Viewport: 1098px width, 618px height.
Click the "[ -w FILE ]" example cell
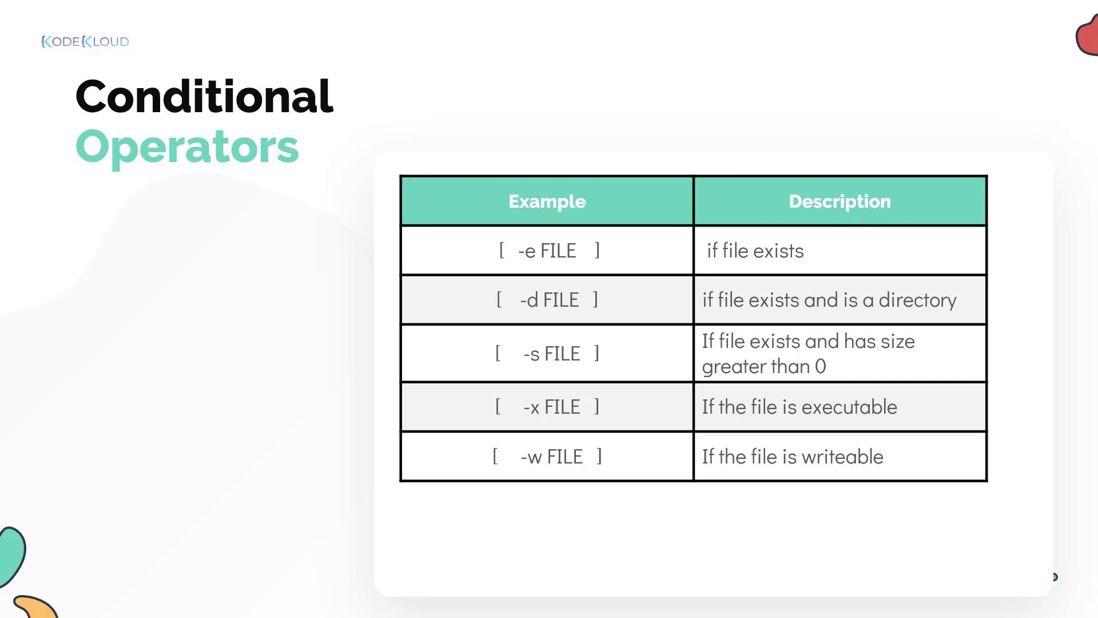coord(547,457)
